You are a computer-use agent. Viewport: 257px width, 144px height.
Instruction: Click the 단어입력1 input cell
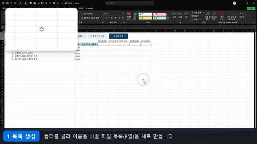pyautogui.click(x=103, y=44)
